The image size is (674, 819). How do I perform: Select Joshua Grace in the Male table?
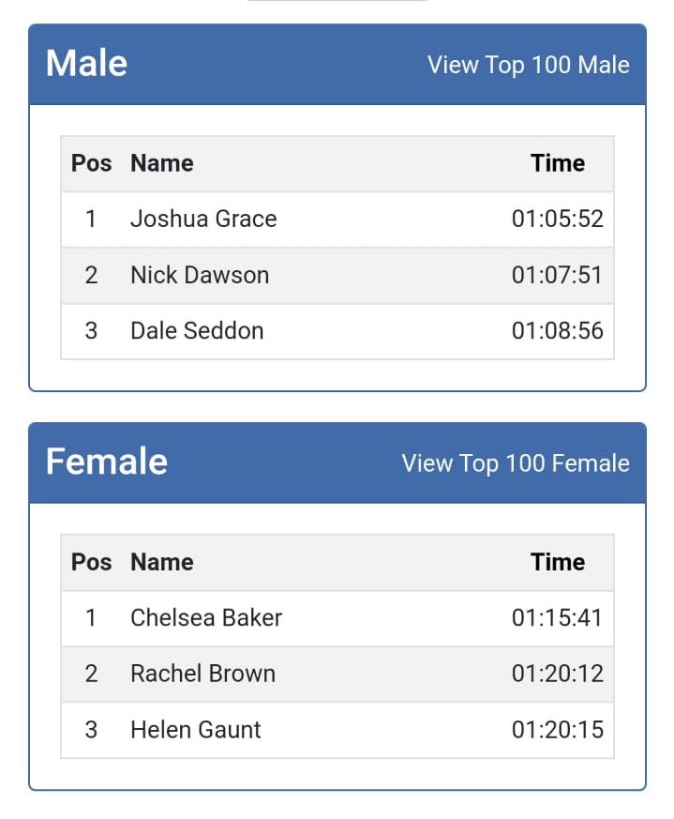pos(203,220)
